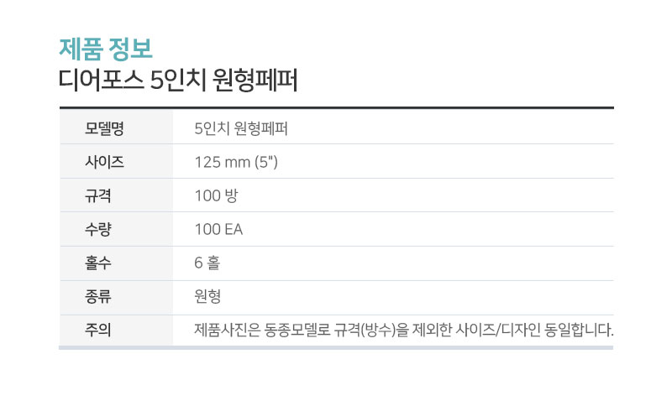
Task: Select the 6 홀 value
Action: (x=207, y=263)
